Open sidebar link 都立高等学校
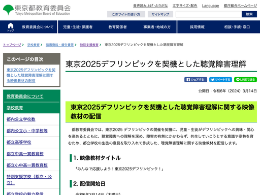The image size is (260, 195). [19, 142]
